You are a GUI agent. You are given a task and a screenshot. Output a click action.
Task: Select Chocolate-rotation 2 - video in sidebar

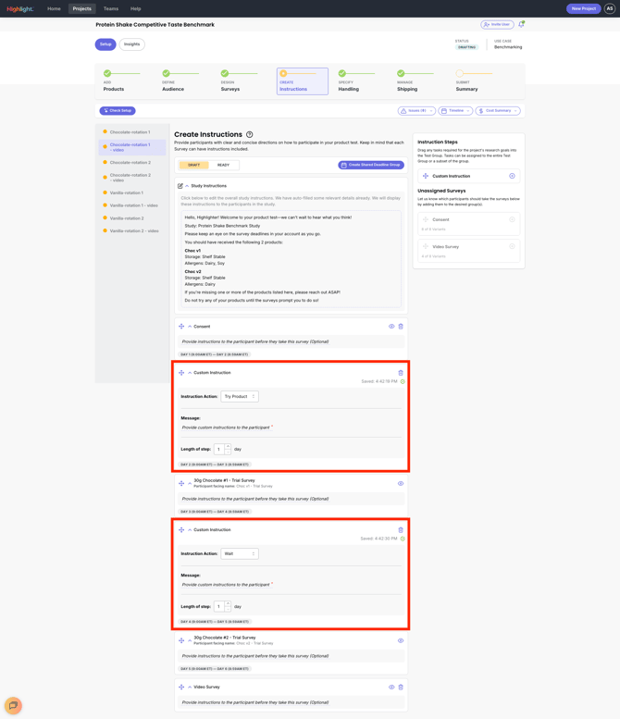point(132,178)
